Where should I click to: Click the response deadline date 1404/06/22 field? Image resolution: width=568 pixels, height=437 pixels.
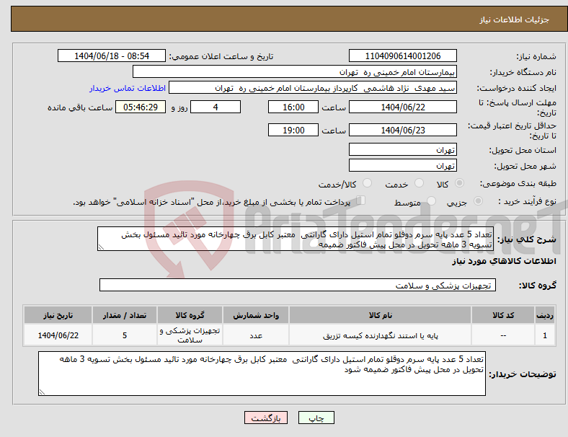coord(403,107)
